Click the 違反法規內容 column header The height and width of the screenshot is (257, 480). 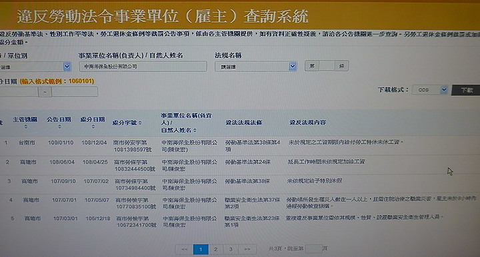307,123
